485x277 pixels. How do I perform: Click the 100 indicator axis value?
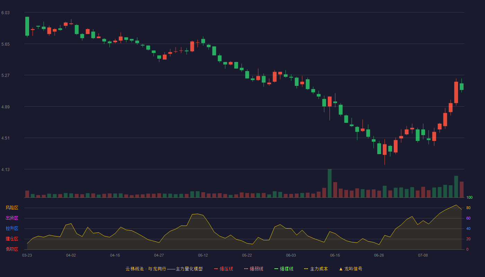469,198
